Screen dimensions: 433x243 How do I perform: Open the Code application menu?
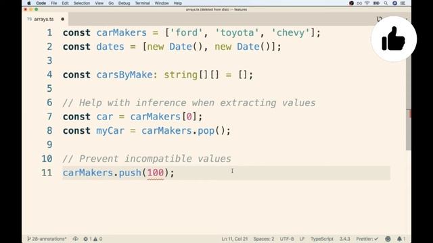[x=41, y=3]
